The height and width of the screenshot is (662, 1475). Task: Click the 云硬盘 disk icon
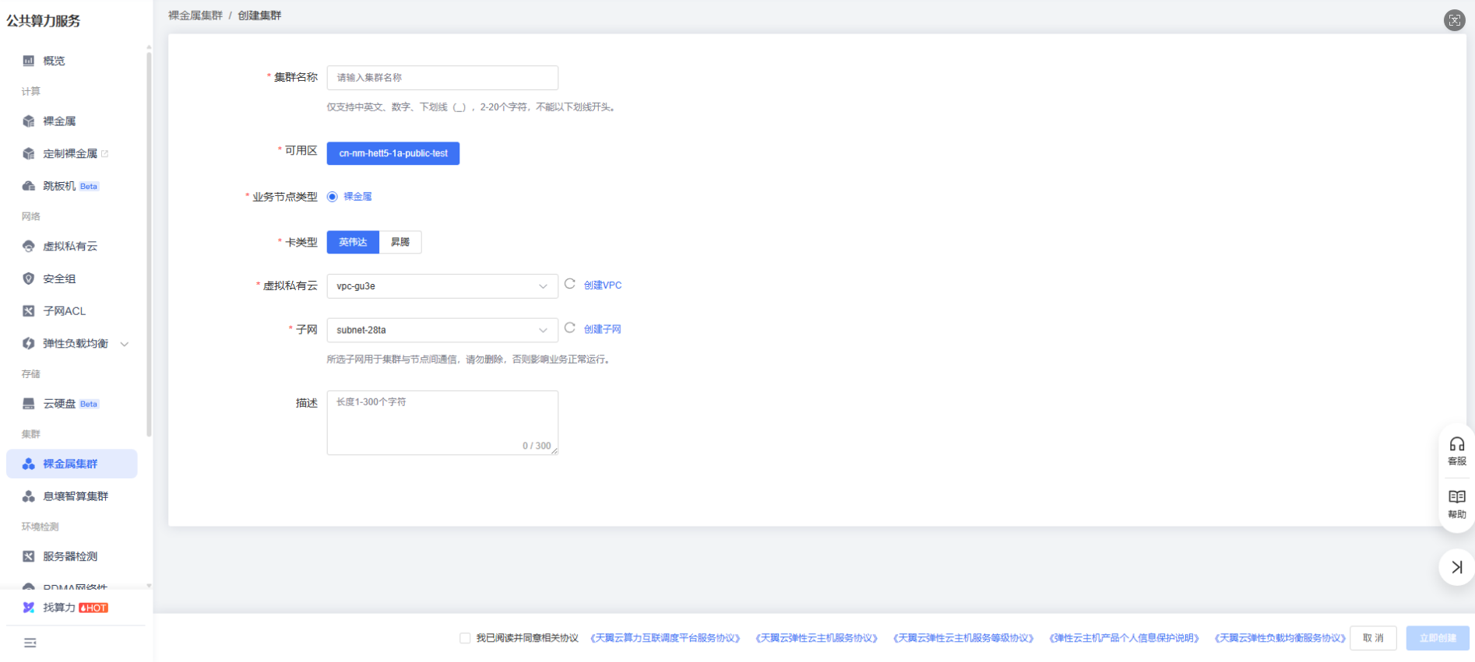[x=29, y=404]
